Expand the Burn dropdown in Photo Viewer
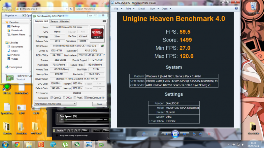 pos(158,9)
